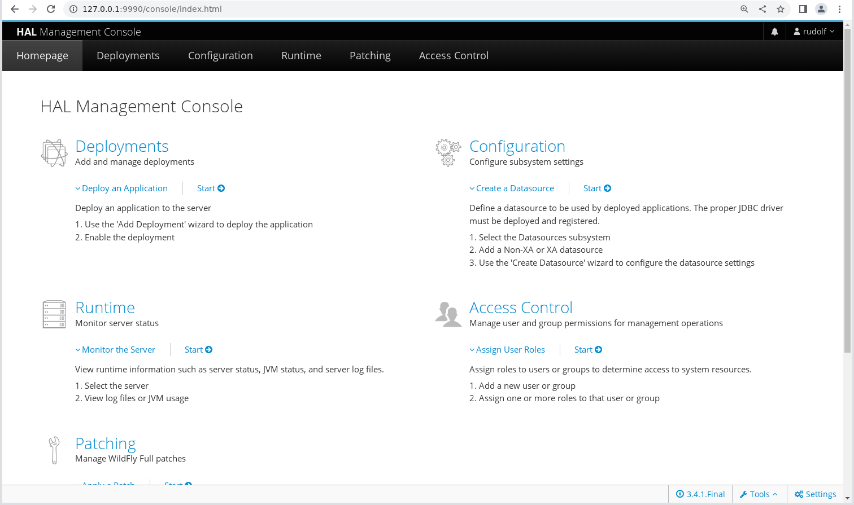Screen dimensions: 854x505
Task: Open the Configuration navigation tab
Action: click(220, 56)
